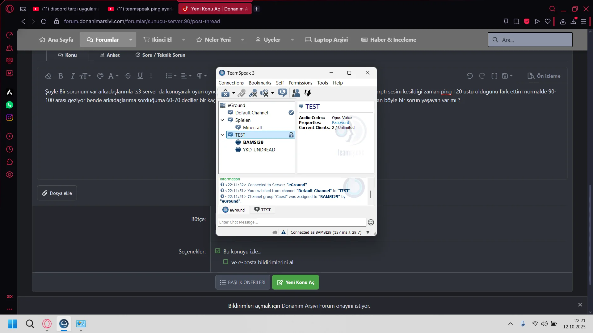This screenshot has height=333, width=593.
Task: Enable e-posta bildirimlerini al checkbox
Action: point(226,262)
